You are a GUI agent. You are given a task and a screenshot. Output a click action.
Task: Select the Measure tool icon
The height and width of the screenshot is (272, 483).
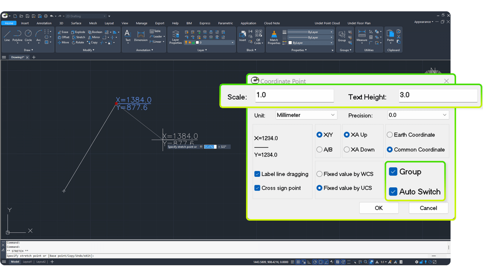click(362, 34)
